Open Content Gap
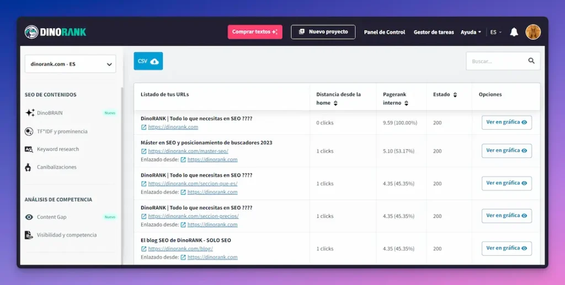This screenshot has height=285, width=565. [51, 217]
